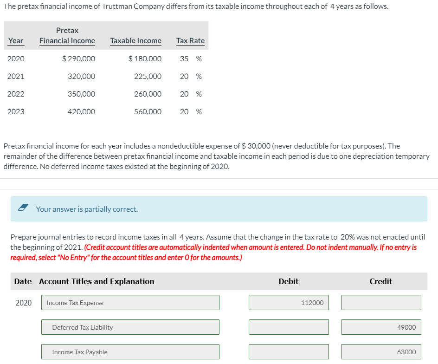Click the Year column header

point(16,41)
